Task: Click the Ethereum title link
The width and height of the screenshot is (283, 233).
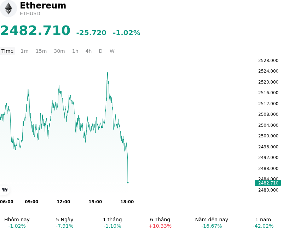Action: (x=43, y=5)
